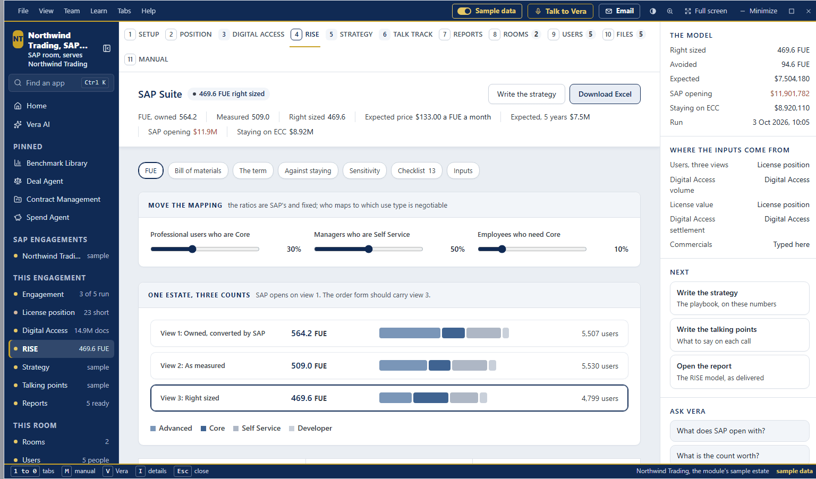The width and height of the screenshot is (816, 479).
Task: Click the Northwind Trading NT logo
Action: click(x=18, y=39)
